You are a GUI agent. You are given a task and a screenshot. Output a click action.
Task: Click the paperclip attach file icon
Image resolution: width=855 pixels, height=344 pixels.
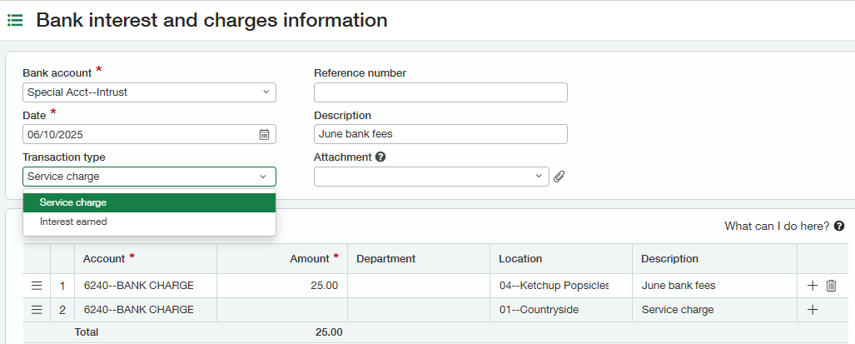559,177
